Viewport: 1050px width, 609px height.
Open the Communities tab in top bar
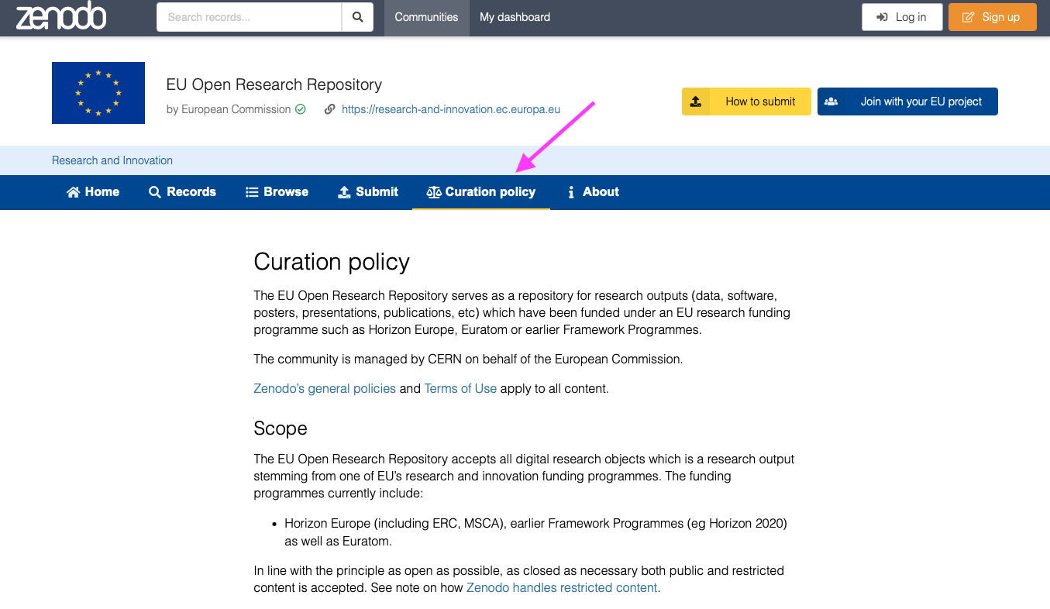click(426, 17)
